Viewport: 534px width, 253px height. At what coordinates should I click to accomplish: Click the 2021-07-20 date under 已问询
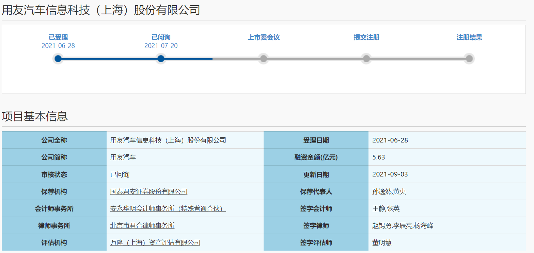click(161, 46)
